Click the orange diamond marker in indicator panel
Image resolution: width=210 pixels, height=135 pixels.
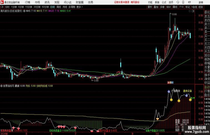pyautogui.click(x=157, y=119)
